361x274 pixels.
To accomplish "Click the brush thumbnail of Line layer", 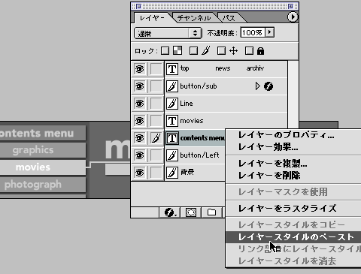I will click(x=172, y=104).
